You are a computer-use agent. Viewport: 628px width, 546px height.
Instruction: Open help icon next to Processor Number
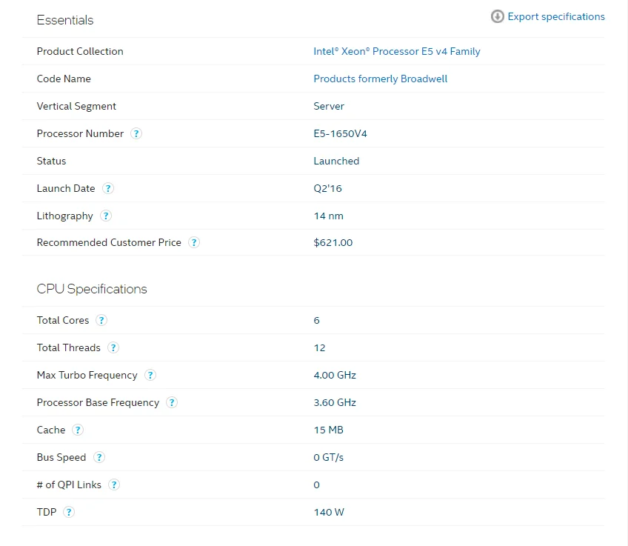click(x=136, y=134)
